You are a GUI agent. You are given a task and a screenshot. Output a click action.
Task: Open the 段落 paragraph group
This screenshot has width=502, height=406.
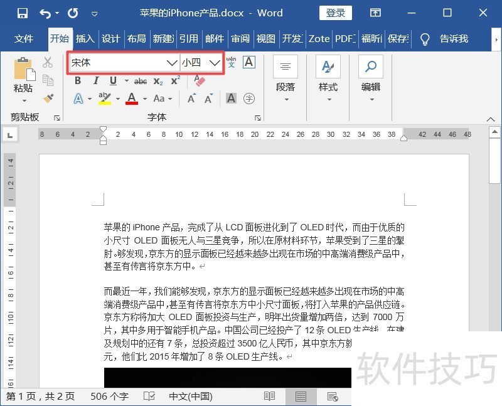point(286,79)
